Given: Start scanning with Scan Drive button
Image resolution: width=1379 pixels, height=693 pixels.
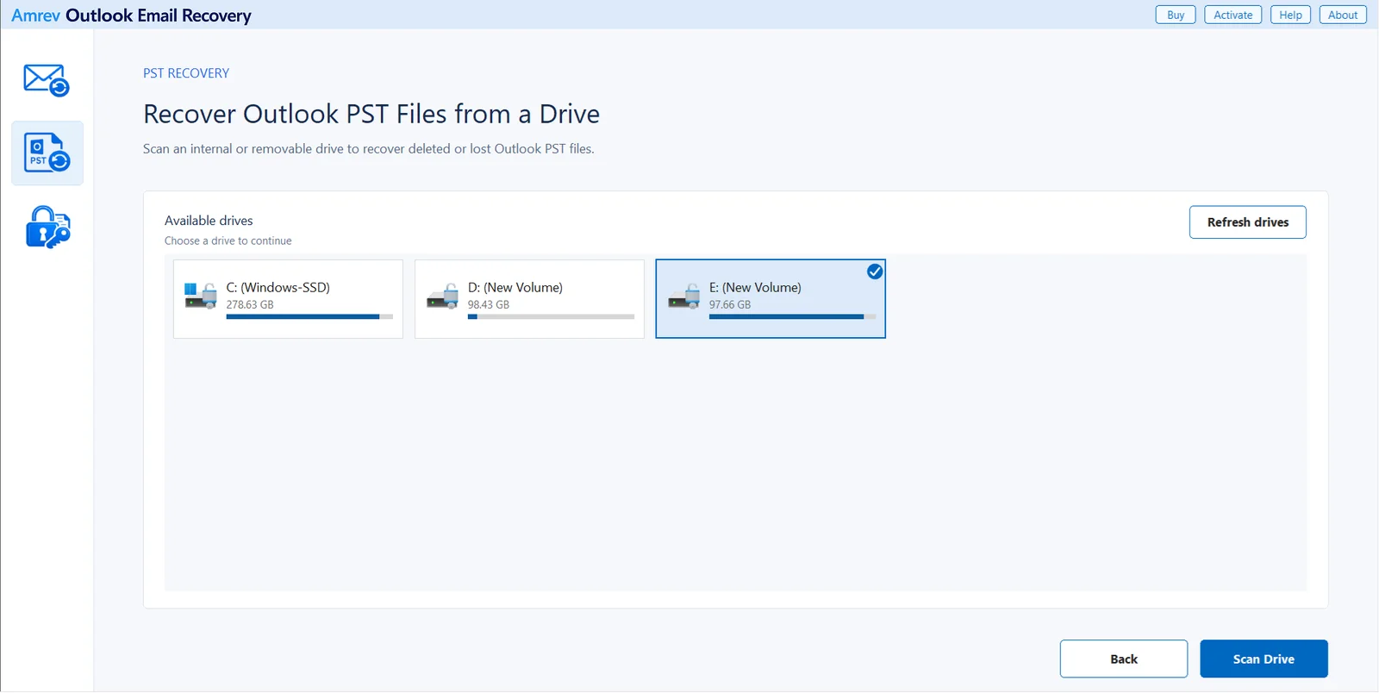Looking at the screenshot, I should pyautogui.click(x=1264, y=659).
